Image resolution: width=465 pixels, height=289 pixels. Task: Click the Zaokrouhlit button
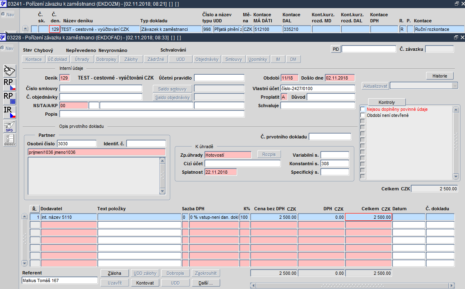click(206, 273)
